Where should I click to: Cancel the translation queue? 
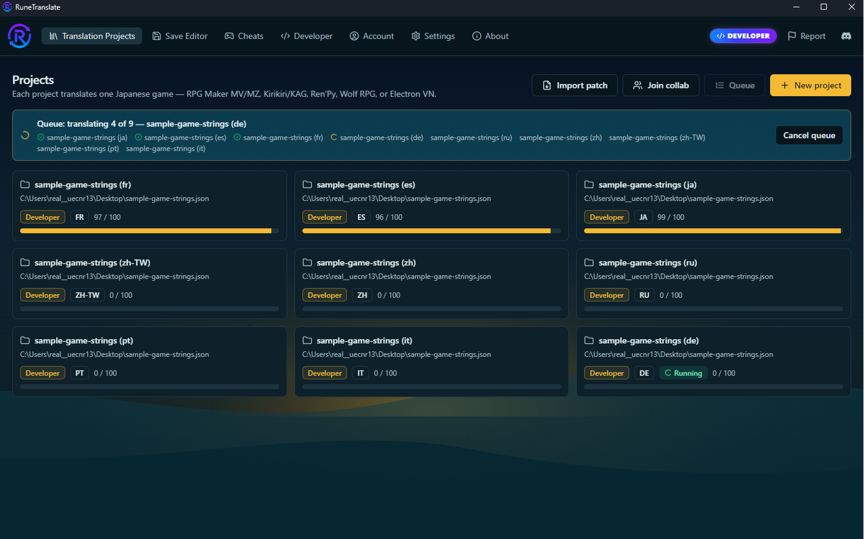[x=809, y=135]
